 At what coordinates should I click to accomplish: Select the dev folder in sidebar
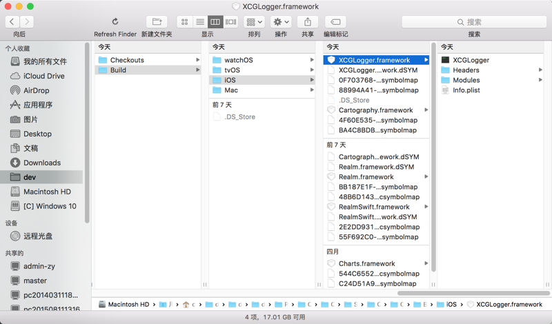(42, 177)
